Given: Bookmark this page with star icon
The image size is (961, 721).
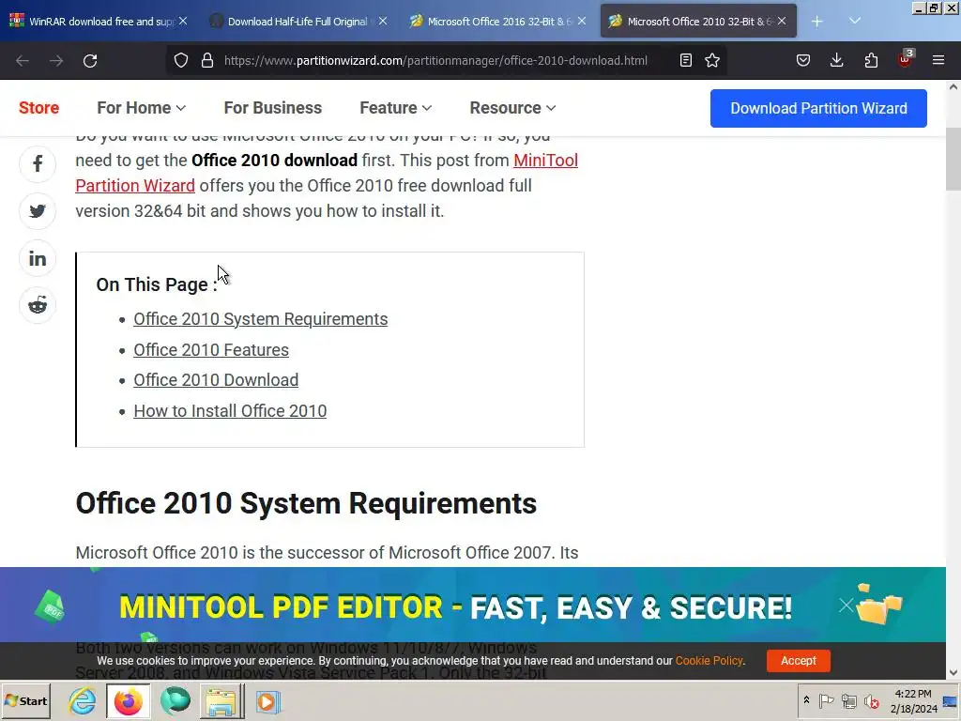Looking at the screenshot, I should (712, 61).
